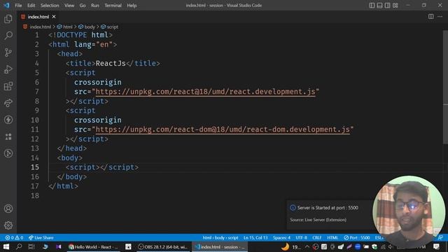Screen dimensions: 448x252
Task: Open the Manage gear icon
Action: point(8,225)
